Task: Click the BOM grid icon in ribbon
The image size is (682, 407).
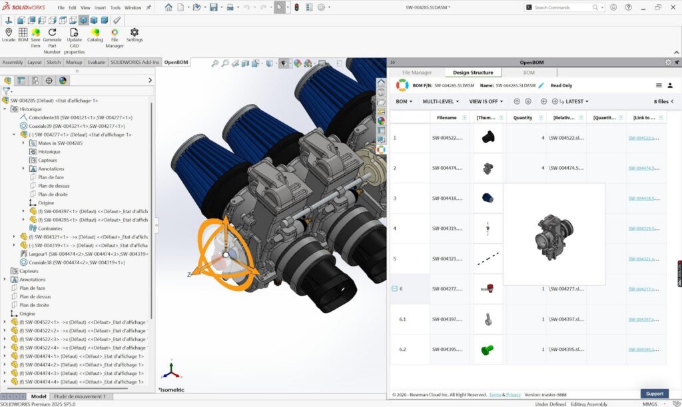Action: (x=23, y=32)
